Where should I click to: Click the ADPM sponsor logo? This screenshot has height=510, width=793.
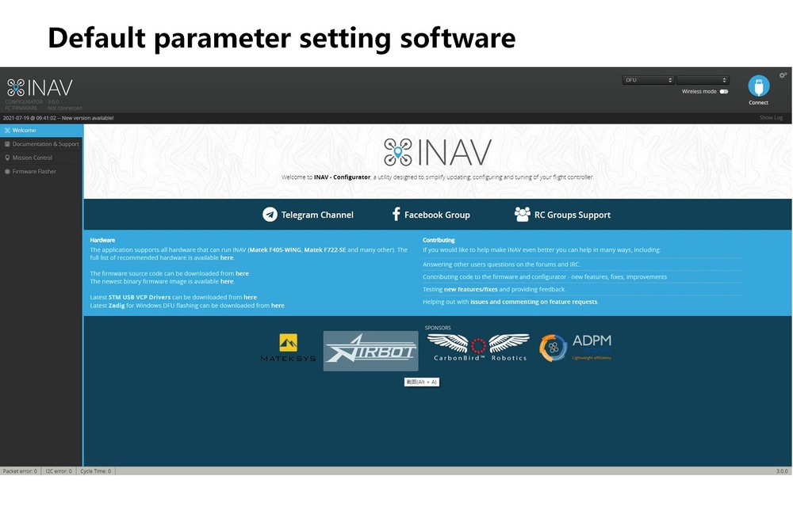tap(576, 347)
